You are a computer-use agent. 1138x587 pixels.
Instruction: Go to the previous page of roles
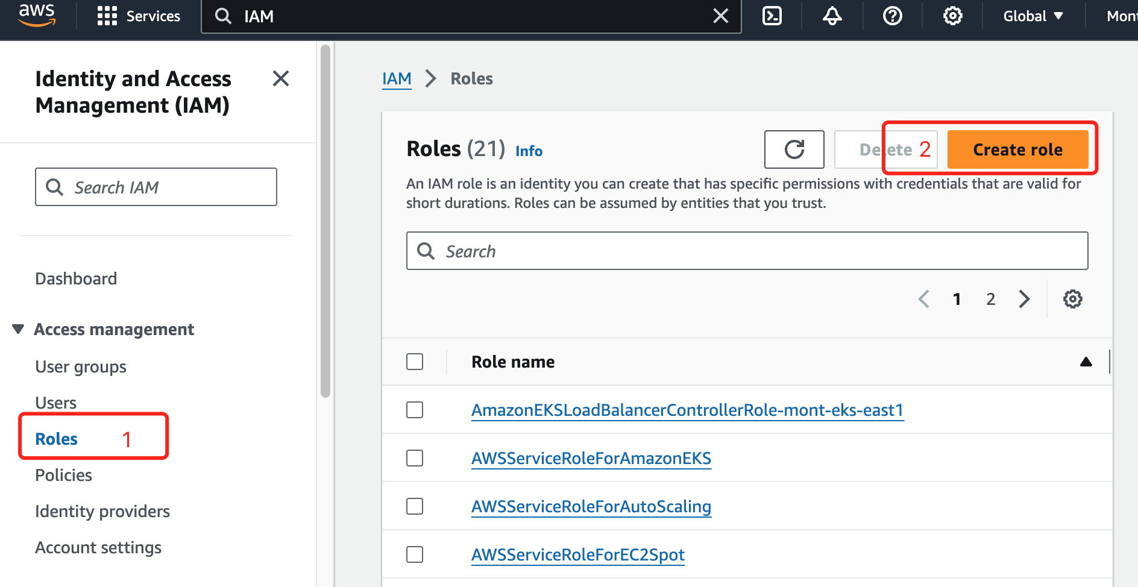pyautogui.click(x=923, y=299)
